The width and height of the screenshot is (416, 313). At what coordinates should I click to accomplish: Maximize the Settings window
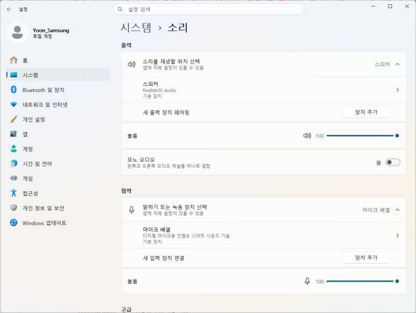390,6
